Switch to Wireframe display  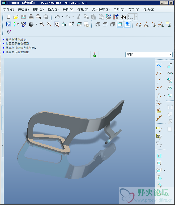point(98,24)
